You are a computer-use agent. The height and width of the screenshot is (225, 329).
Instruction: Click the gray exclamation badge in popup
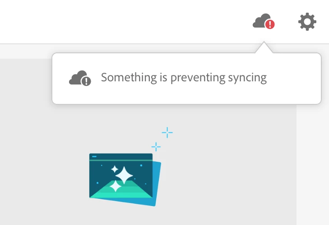click(86, 81)
